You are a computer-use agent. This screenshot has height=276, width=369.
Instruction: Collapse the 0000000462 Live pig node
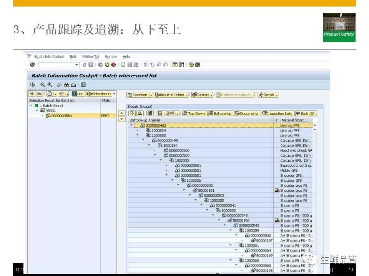pos(131,125)
